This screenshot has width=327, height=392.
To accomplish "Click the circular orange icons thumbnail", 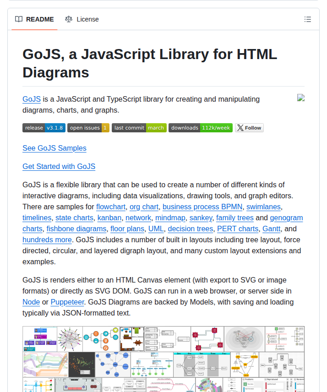I will click(101, 339).
